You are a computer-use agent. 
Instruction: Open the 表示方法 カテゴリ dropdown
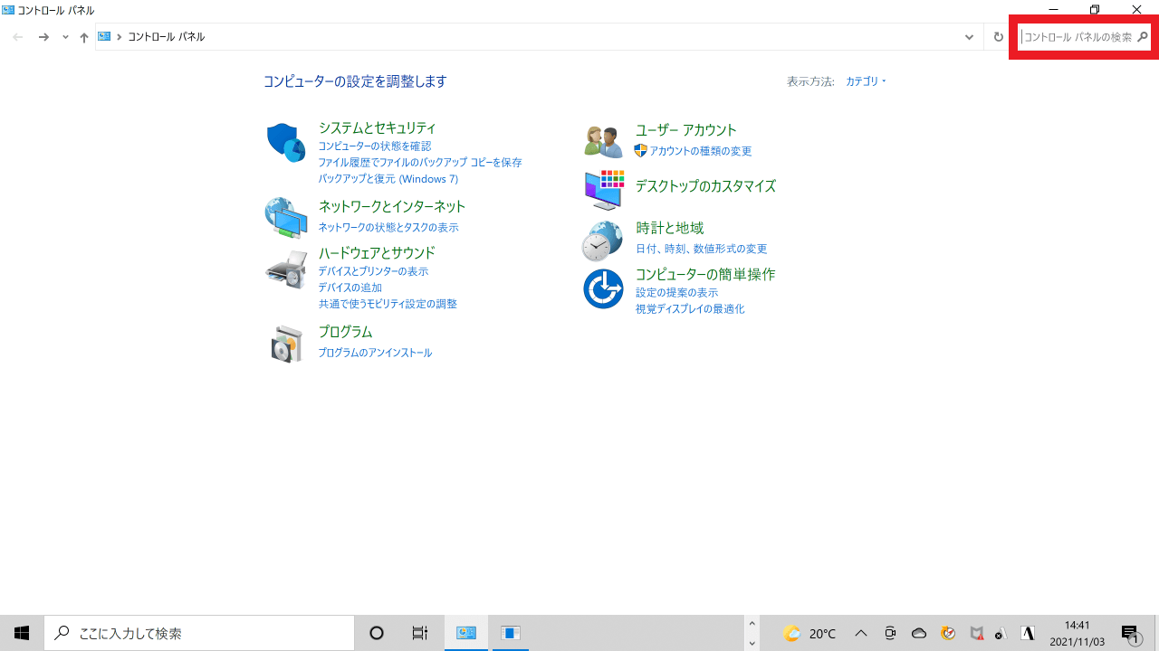pyautogui.click(x=865, y=80)
